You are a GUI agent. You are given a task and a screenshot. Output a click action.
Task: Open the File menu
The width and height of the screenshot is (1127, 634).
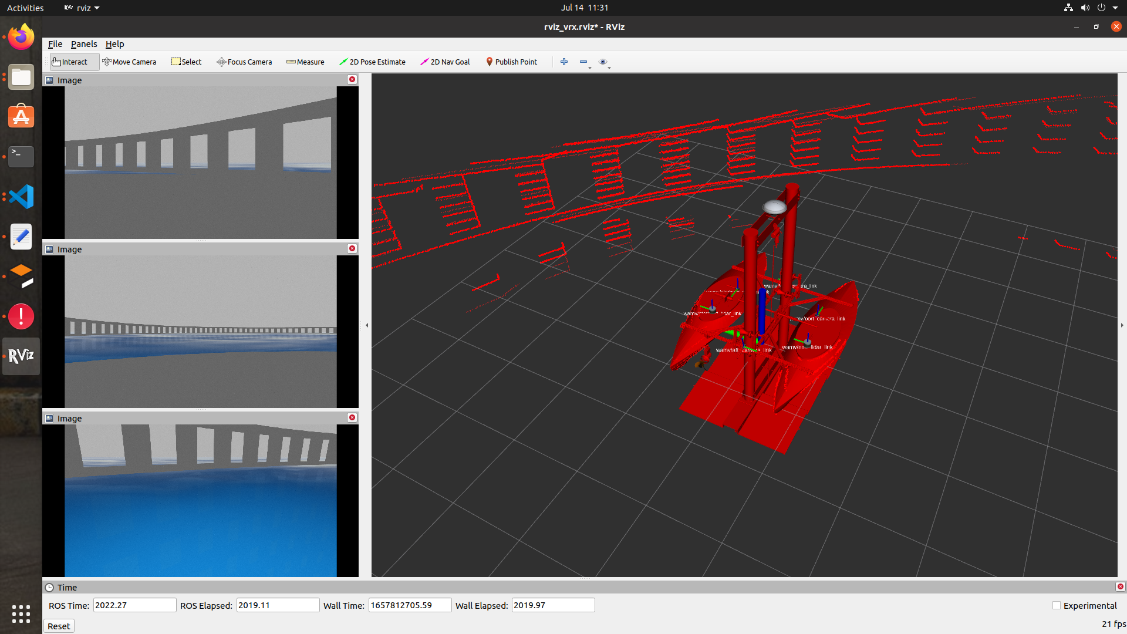(55, 44)
